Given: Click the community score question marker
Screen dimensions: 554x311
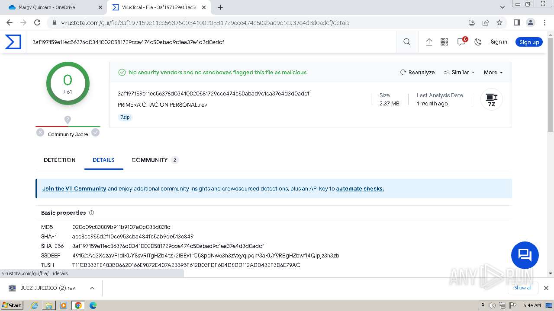Looking at the screenshot, I should click(x=68, y=120).
